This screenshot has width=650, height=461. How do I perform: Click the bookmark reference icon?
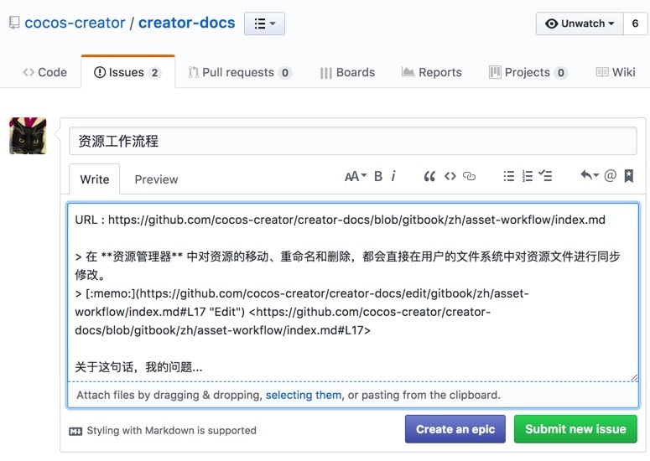pos(629,176)
